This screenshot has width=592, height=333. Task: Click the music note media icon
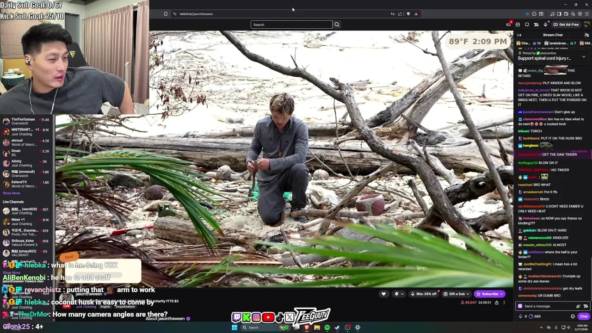[x=552, y=14]
